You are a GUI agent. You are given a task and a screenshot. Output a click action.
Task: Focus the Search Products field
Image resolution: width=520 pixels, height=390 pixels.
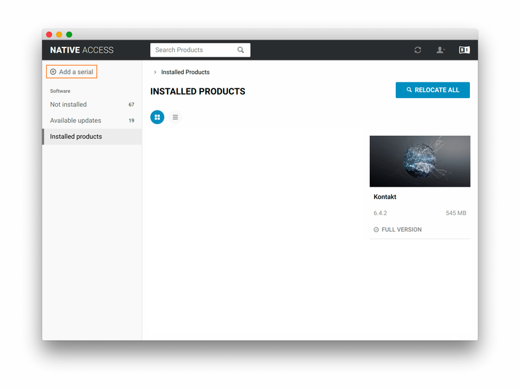[200, 50]
